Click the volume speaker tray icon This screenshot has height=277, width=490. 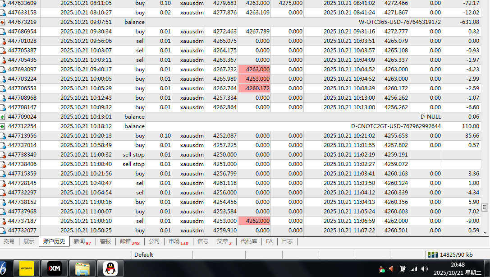[391, 269]
